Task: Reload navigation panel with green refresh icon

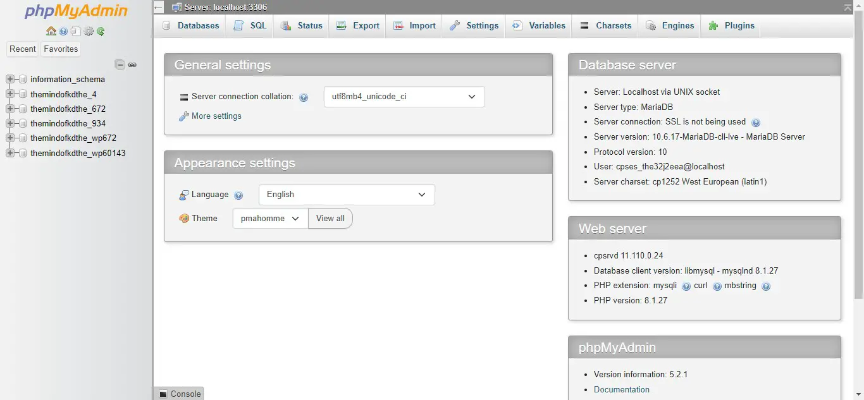Action: point(101,31)
